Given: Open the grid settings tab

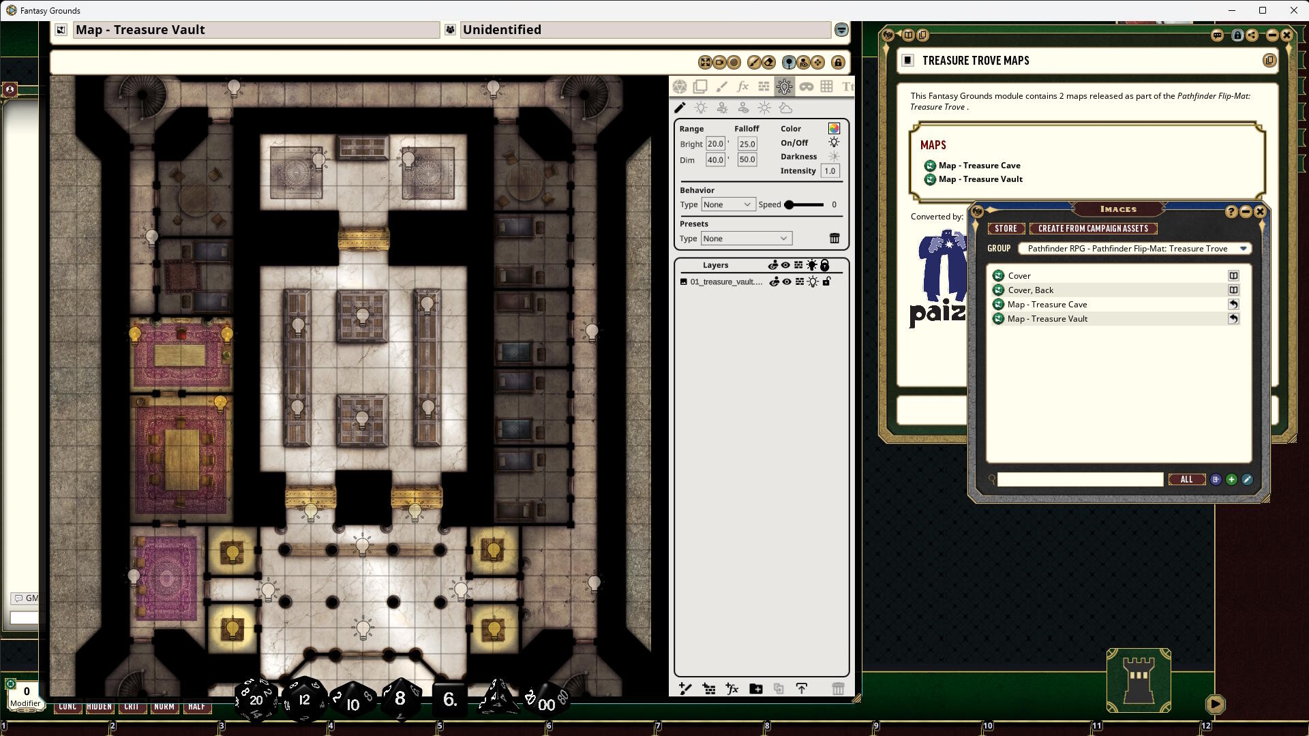Looking at the screenshot, I should click(826, 87).
